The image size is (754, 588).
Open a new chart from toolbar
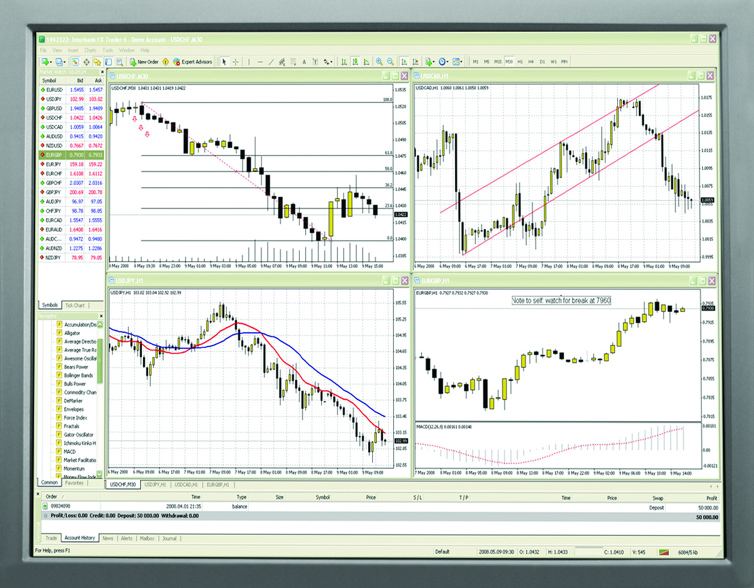coord(45,62)
